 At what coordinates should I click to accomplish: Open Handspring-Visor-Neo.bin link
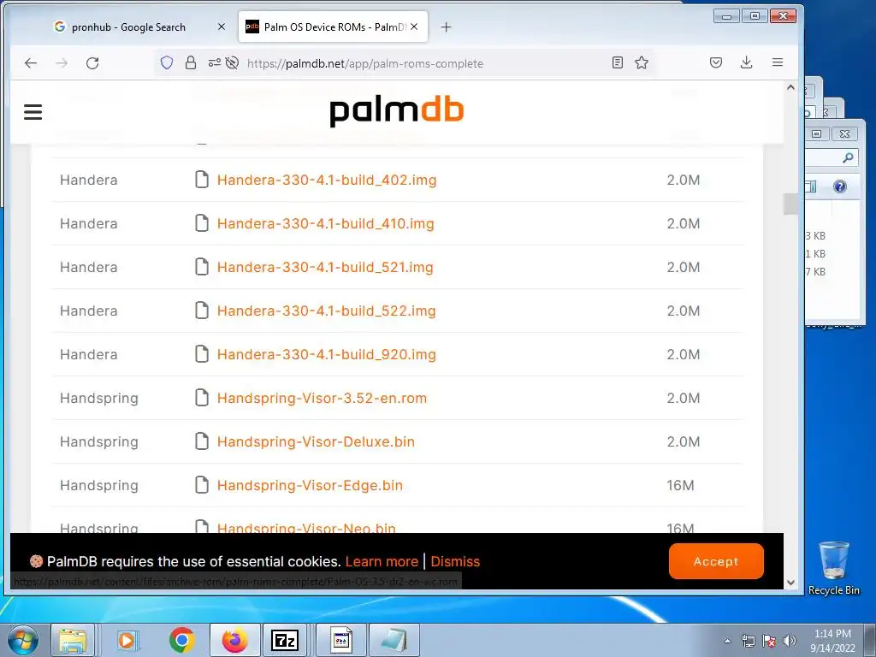pyautogui.click(x=306, y=527)
